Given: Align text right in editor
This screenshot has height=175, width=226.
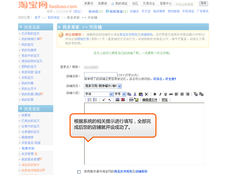Looking at the screenshot, I should click(188, 94).
